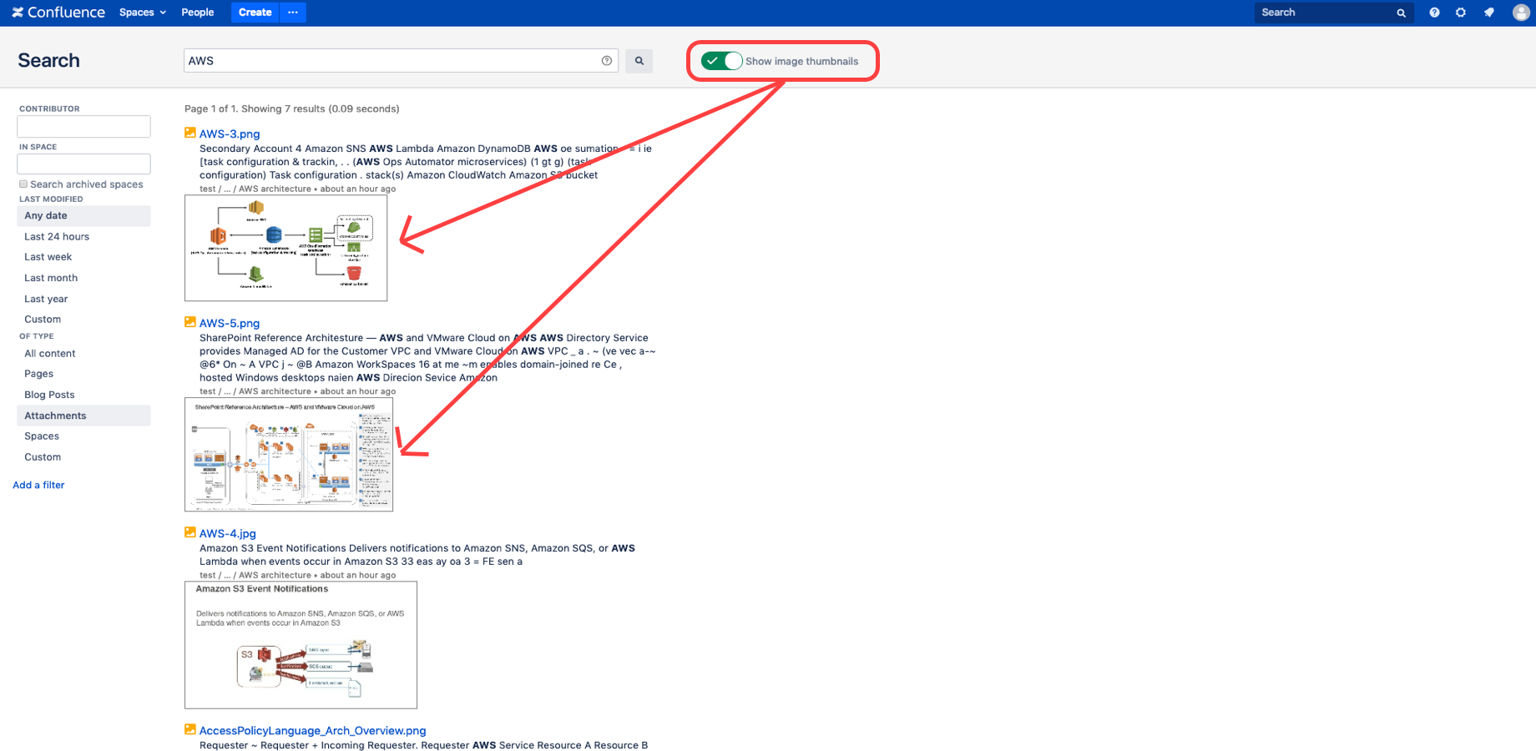Click the magnifier icon in top search
The image size is (1536, 751).
(x=1401, y=13)
